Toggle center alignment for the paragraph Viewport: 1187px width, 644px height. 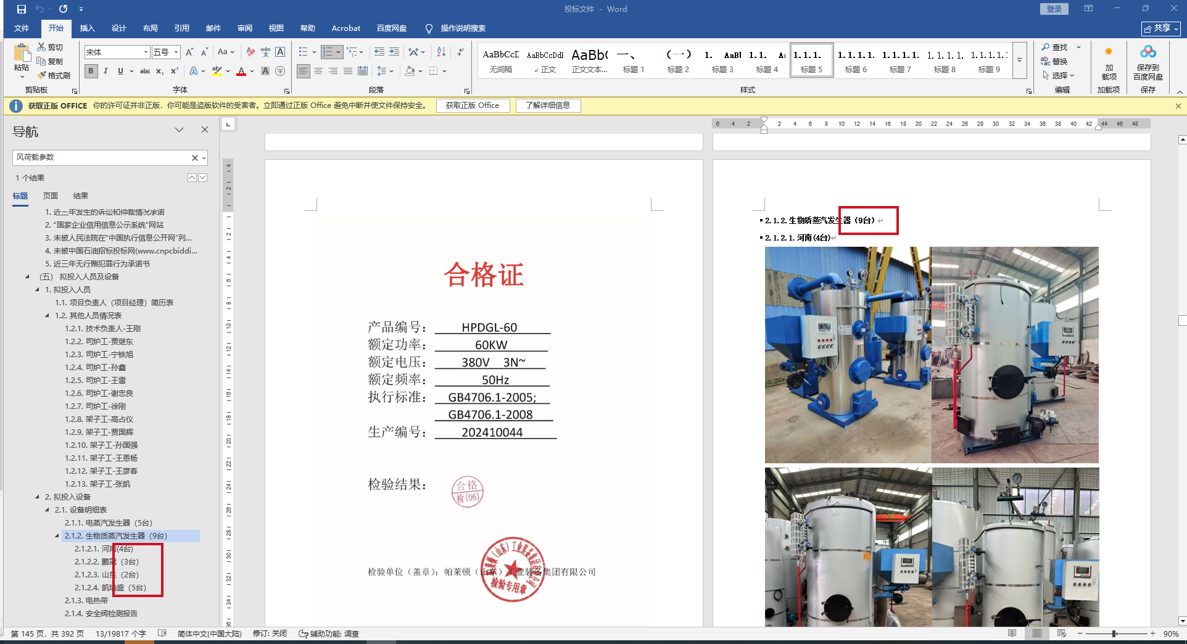[318, 71]
